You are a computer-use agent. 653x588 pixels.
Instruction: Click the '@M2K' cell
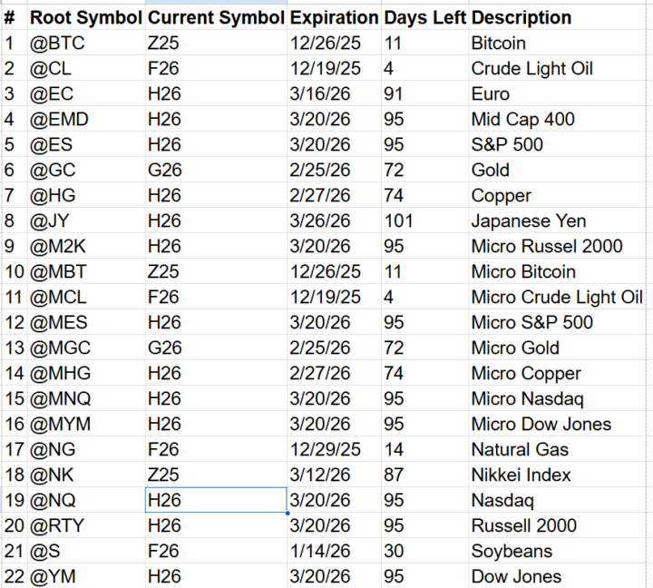click(86, 246)
